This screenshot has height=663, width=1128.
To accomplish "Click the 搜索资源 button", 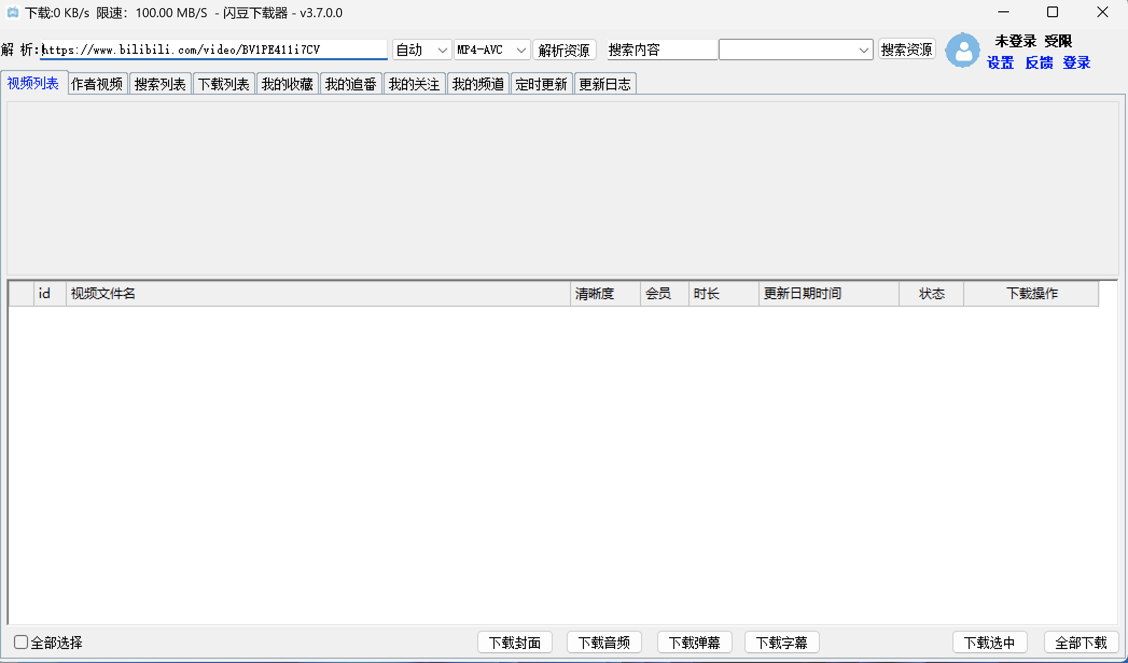I will point(907,50).
